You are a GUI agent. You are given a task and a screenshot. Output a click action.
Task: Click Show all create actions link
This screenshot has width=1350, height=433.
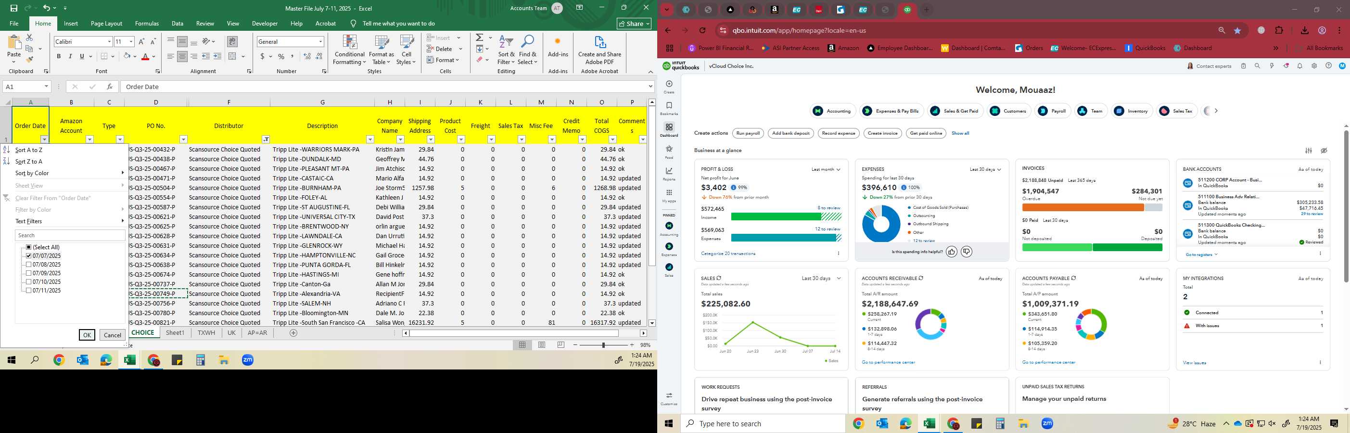pos(960,133)
